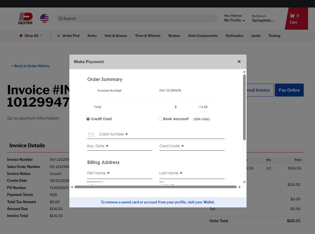This screenshot has width=315, height=234.
Task: Click the modal scroll down arrow
Action: pos(244,182)
